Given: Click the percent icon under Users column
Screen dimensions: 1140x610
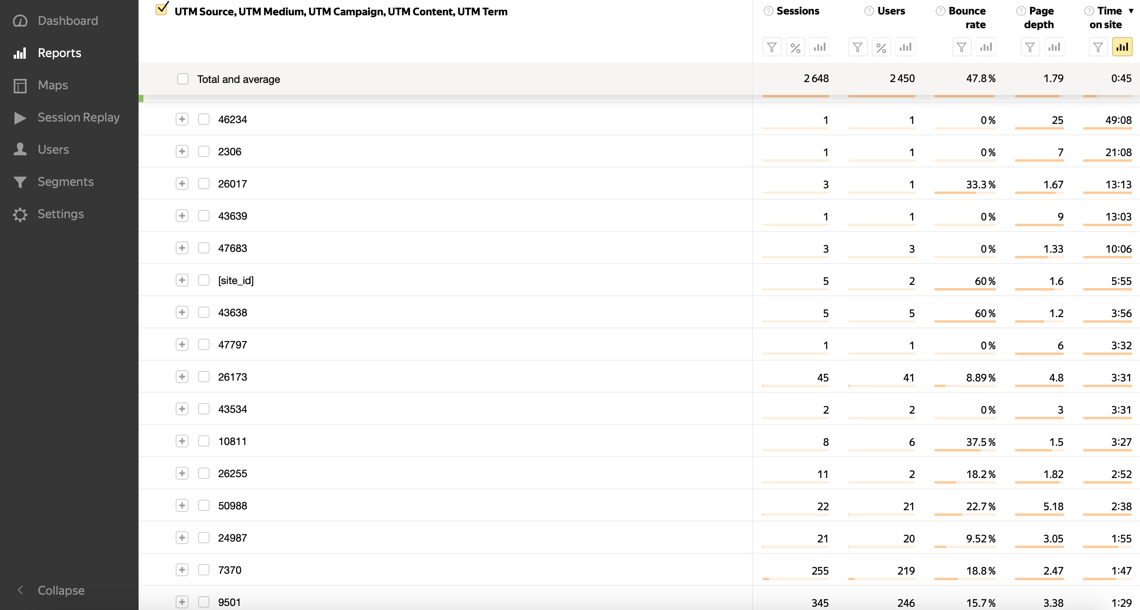Looking at the screenshot, I should (881, 47).
